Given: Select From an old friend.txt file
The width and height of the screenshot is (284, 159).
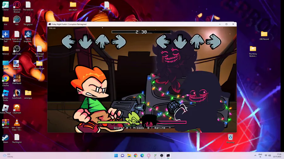Looking at the screenshot, I should coord(17,36).
